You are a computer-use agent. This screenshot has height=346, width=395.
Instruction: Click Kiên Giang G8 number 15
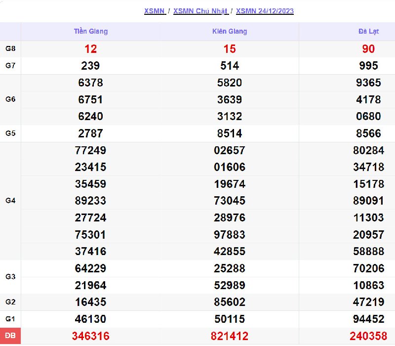(230, 49)
